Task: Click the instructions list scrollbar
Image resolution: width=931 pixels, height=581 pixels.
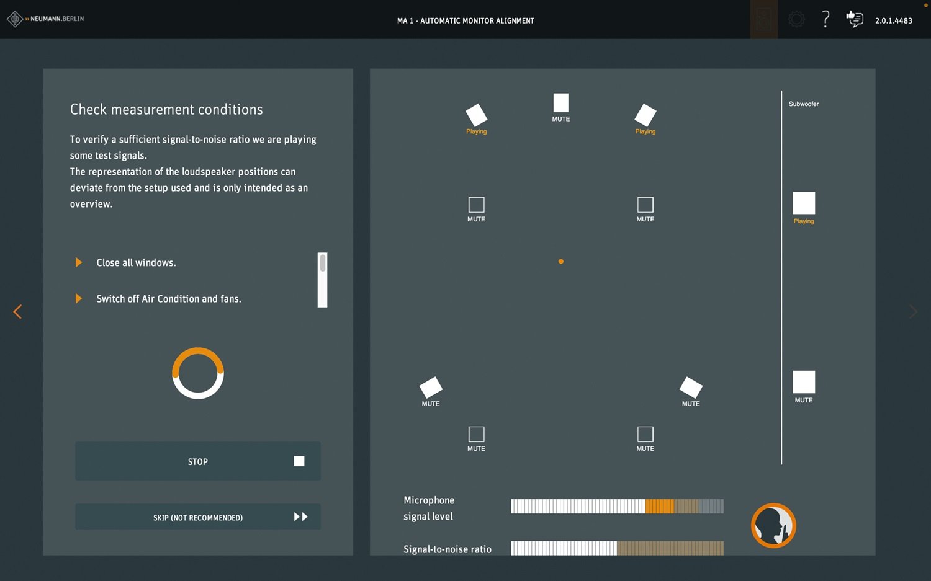Action: pos(322,280)
